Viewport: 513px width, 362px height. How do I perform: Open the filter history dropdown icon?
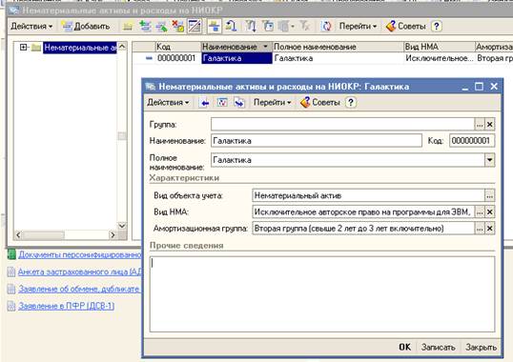pyautogui.click(x=286, y=26)
